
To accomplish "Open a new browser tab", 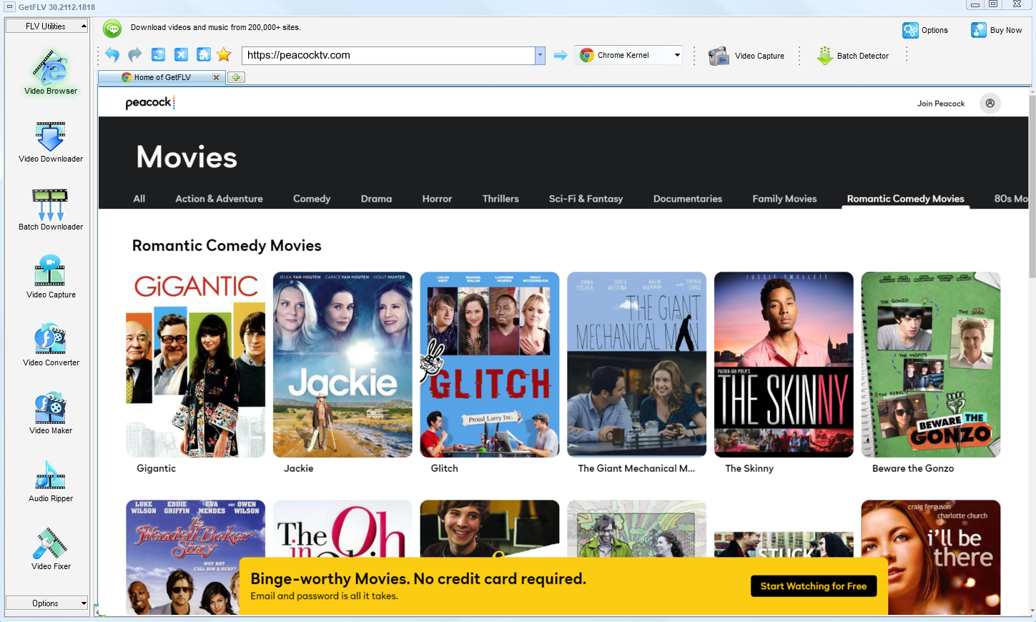I will coord(236,77).
